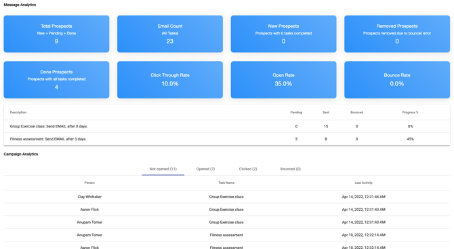Open the Removed Prospects card
This screenshot has width=454, height=249.
pos(397,34)
